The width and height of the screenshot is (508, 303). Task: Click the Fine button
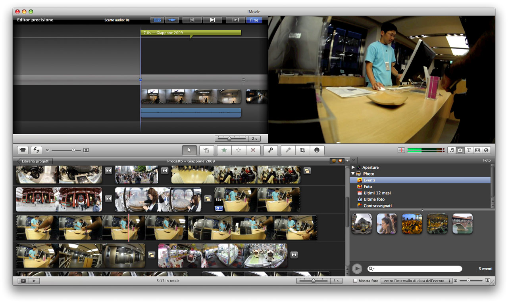tap(254, 20)
